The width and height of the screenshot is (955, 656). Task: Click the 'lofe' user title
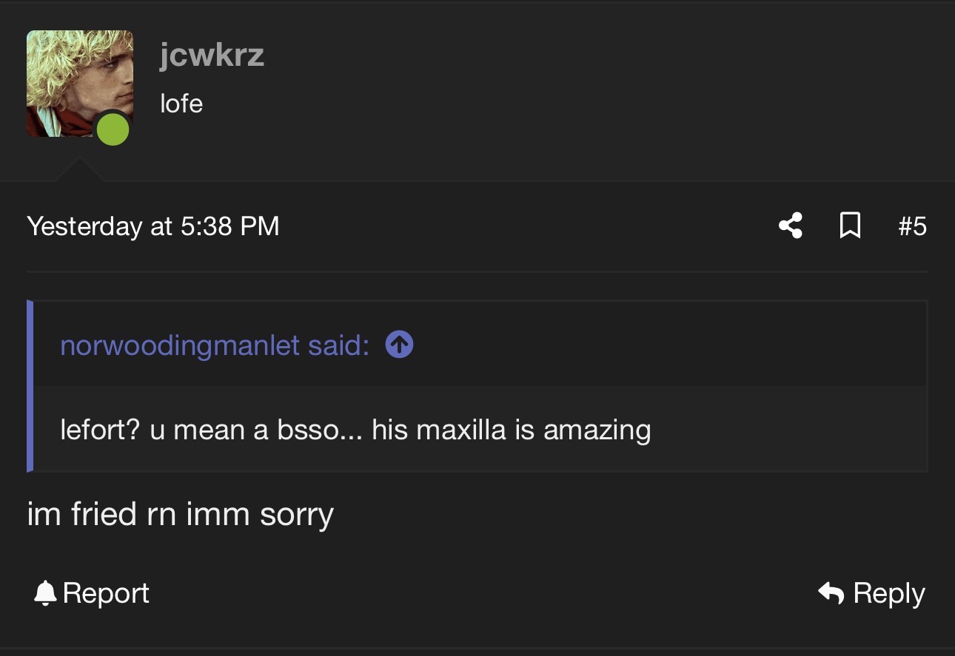(x=181, y=104)
